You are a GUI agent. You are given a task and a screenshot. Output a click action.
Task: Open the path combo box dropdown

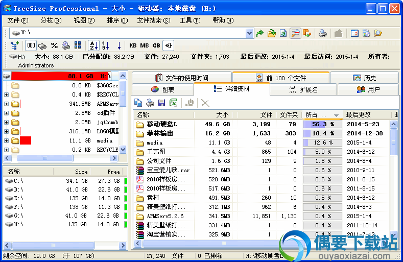(249, 33)
